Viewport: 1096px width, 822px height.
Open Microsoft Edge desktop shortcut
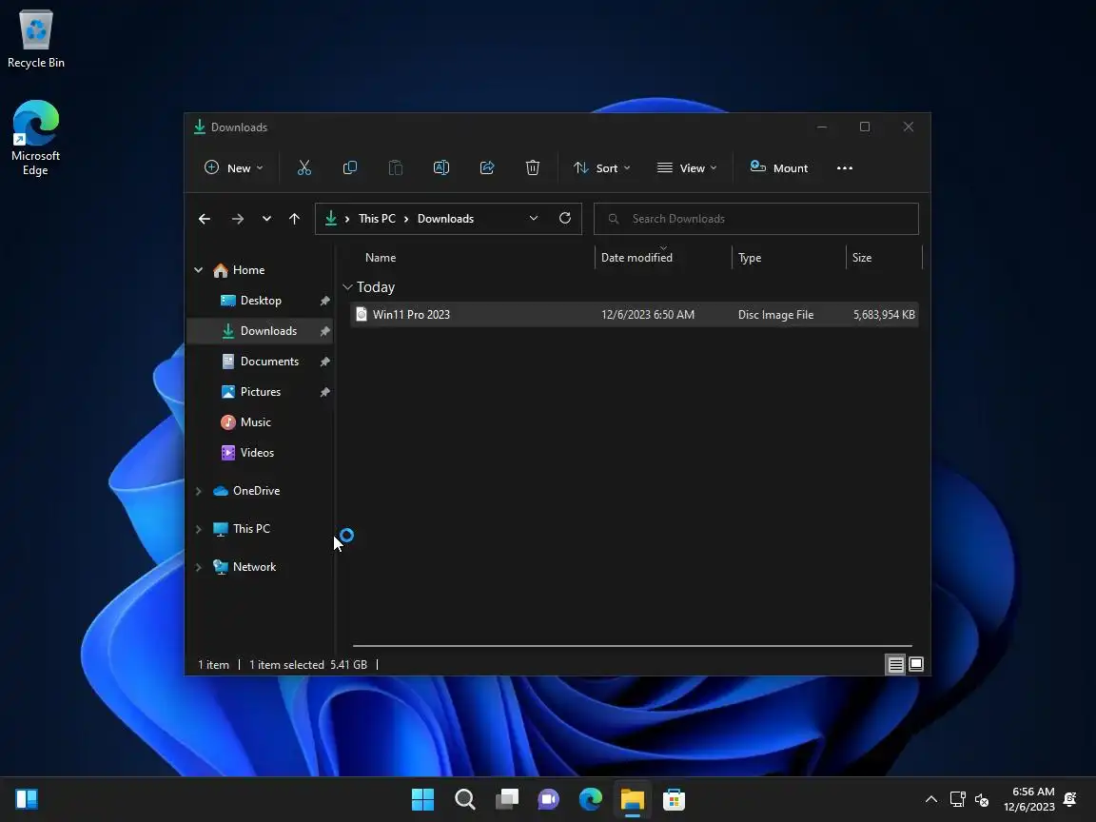tap(35, 138)
